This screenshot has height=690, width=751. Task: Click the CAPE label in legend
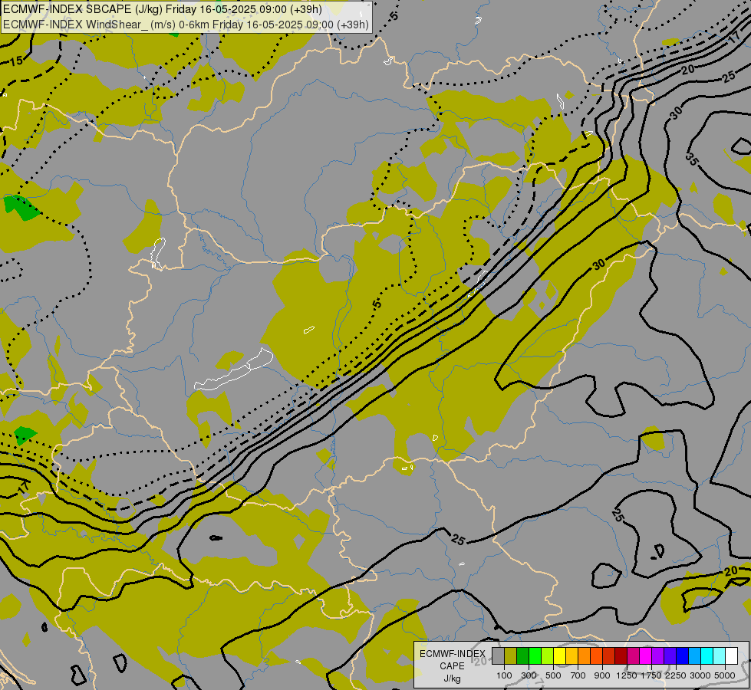(x=452, y=666)
